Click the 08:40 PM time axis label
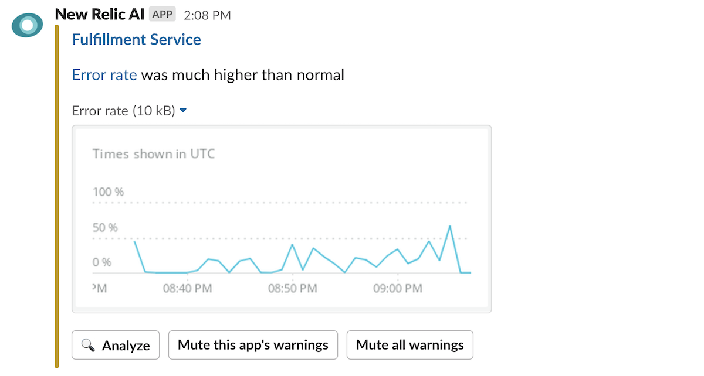This screenshot has width=704, height=376. (187, 288)
